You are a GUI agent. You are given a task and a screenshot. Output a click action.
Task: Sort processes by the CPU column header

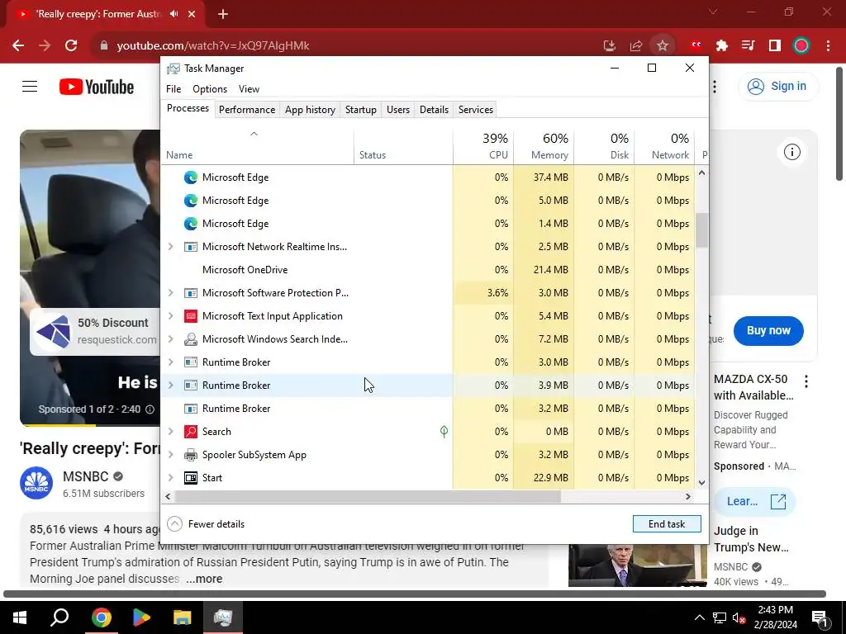point(483,147)
